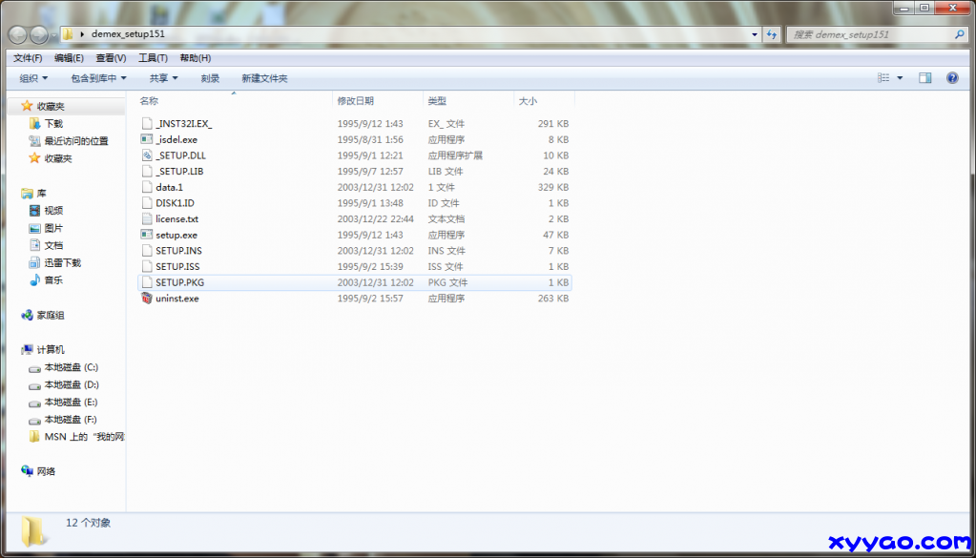Open the view options dropdown arrow
This screenshot has height=558, width=976.
click(900, 78)
